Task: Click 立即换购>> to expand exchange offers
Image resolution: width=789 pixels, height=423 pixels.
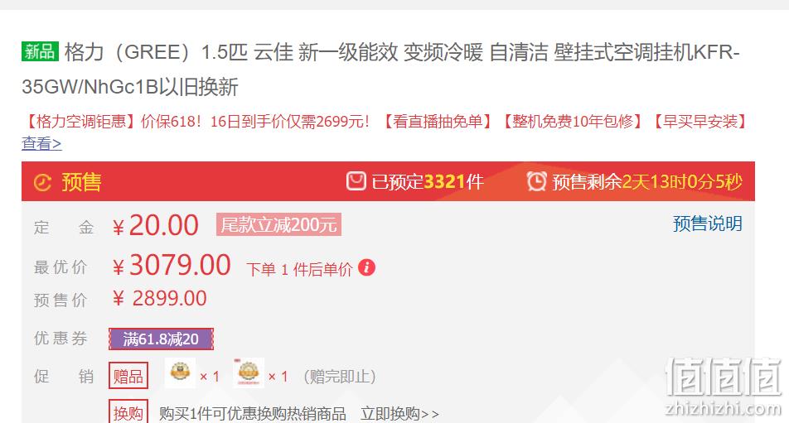Action: tap(399, 414)
